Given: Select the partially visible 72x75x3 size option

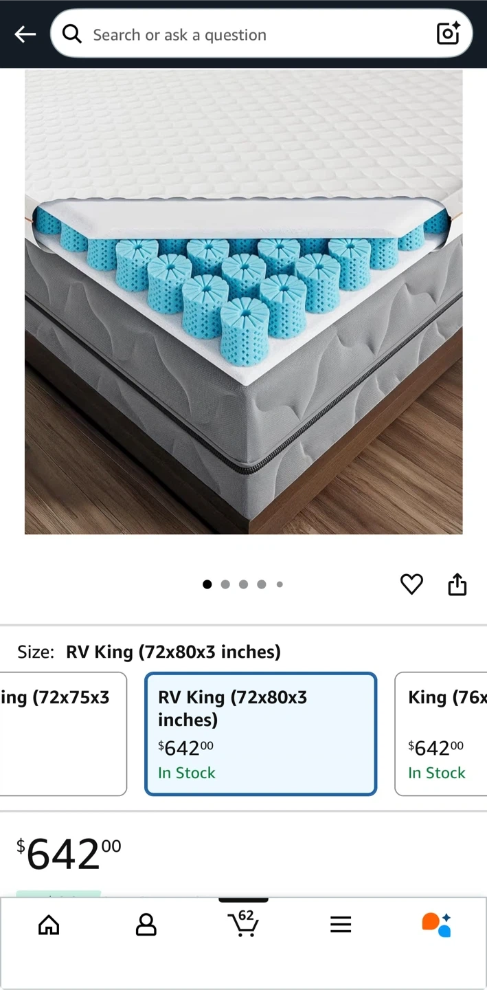Looking at the screenshot, I should pyautogui.click(x=63, y=734).
